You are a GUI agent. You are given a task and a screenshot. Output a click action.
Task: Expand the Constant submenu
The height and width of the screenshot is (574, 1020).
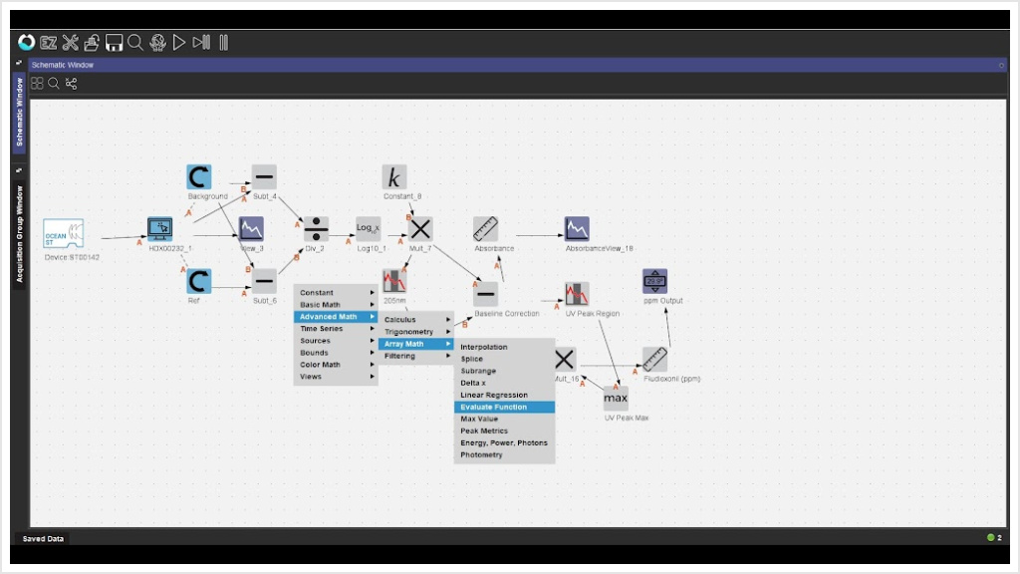click(336, 293)
